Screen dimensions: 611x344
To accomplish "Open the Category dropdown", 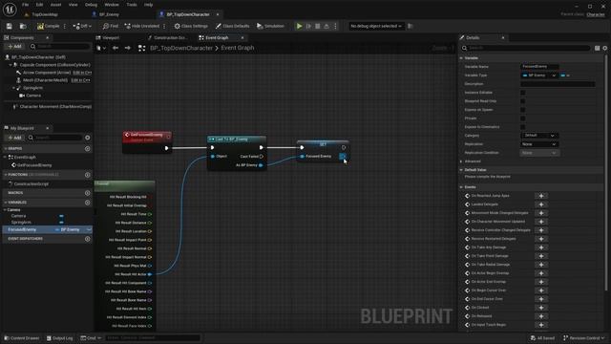I will click(x=539, y=136).
